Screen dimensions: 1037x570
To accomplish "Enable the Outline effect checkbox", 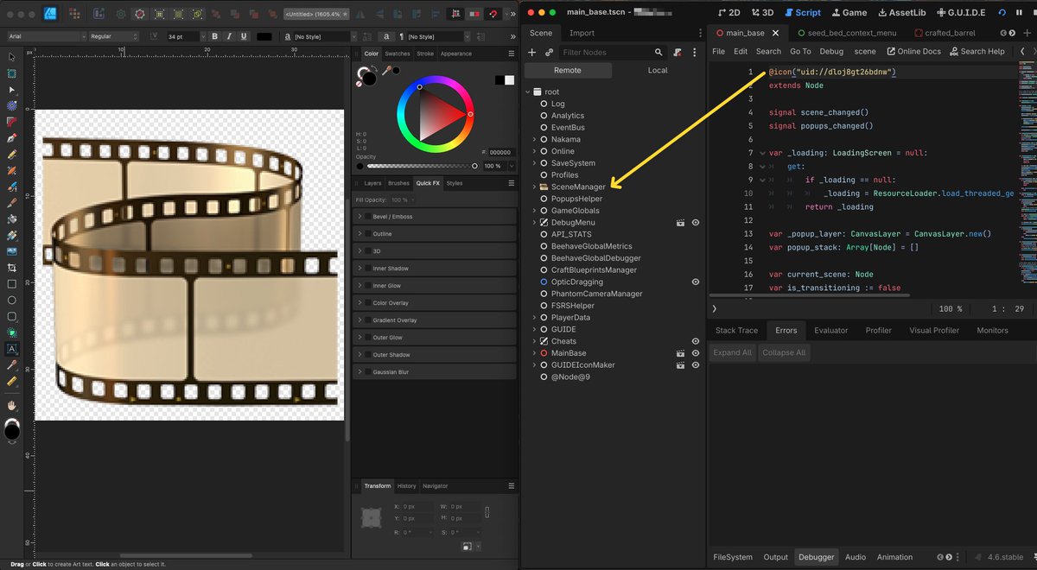I will point(367,234).
